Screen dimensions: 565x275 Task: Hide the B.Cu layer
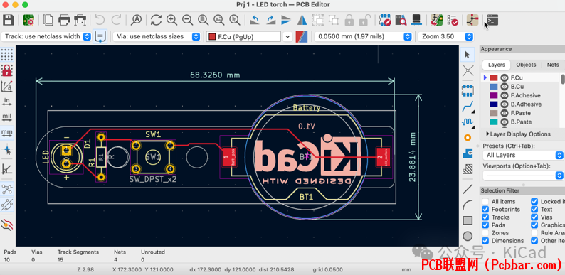(x=504, y=87)
